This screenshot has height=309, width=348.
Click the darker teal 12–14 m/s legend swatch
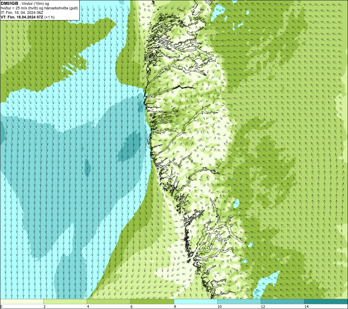pyautogui.click(x=283, y=301)
